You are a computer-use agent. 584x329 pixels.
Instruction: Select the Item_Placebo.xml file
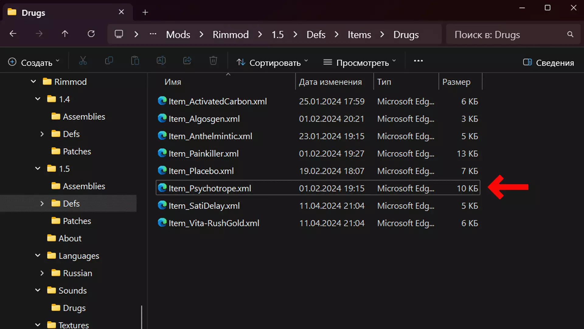point(201,171)
